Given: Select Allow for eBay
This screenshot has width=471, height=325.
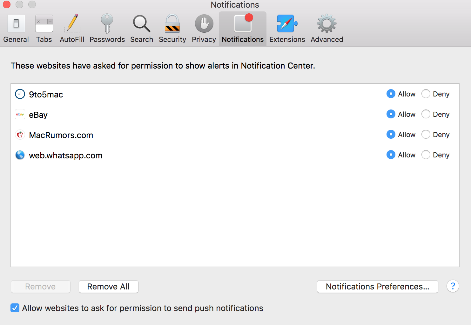Looking at the screenshot, I should coord(391,114).
